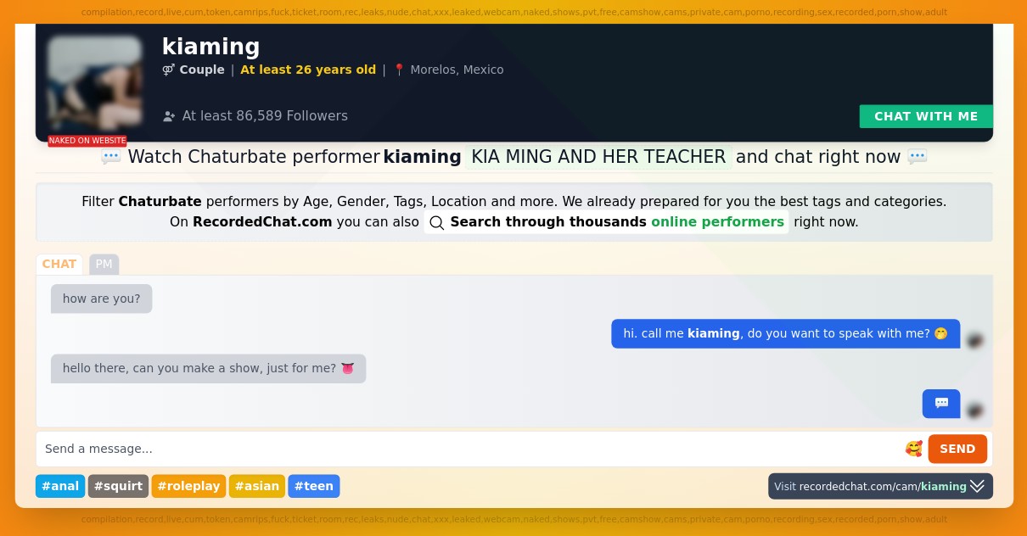Click the emoji picker icon in message box

point(913,449)
